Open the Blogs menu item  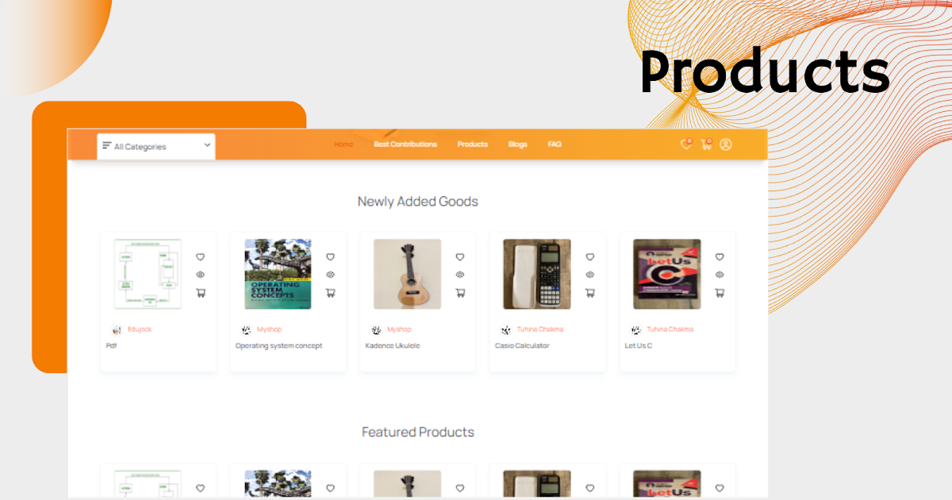(517, 144)
